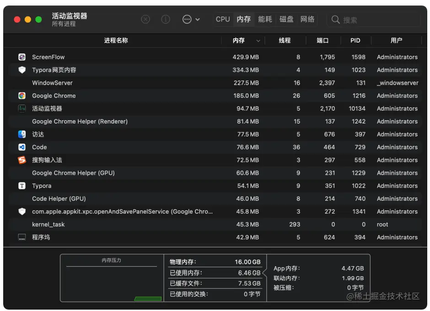Click the 访达 Finder icon
The image size is (430, 311).
pyautogui.click(x=22, y=134)
